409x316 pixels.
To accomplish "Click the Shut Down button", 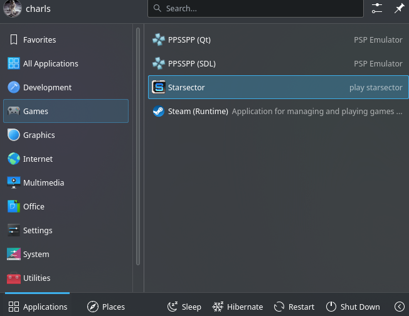I will pyautogui.click(x=353, y=307).
